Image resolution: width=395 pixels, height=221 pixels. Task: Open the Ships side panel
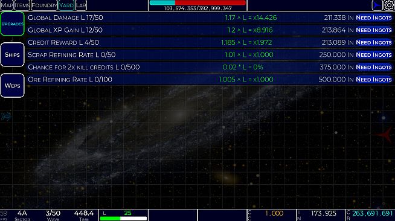pyautogui.click(x=12, y=54)
